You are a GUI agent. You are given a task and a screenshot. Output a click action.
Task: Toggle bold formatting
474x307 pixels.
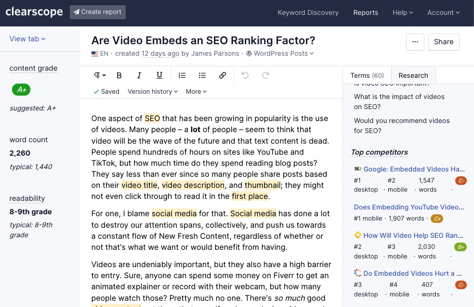119,75
